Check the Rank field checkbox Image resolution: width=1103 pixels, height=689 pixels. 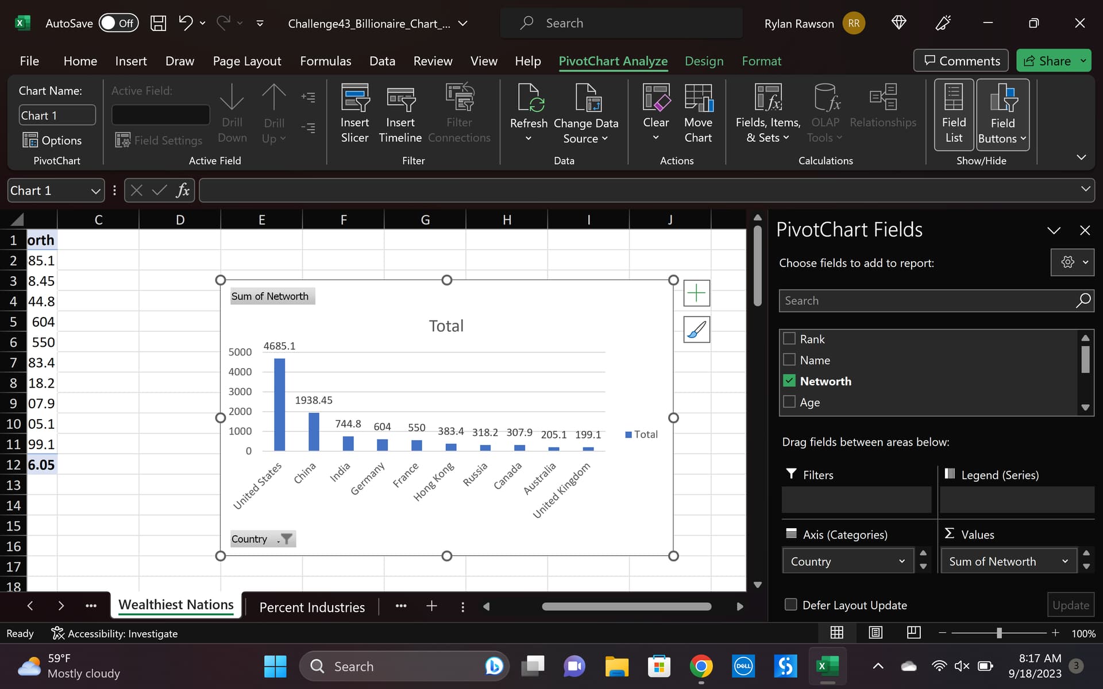[x=789, y=339]
